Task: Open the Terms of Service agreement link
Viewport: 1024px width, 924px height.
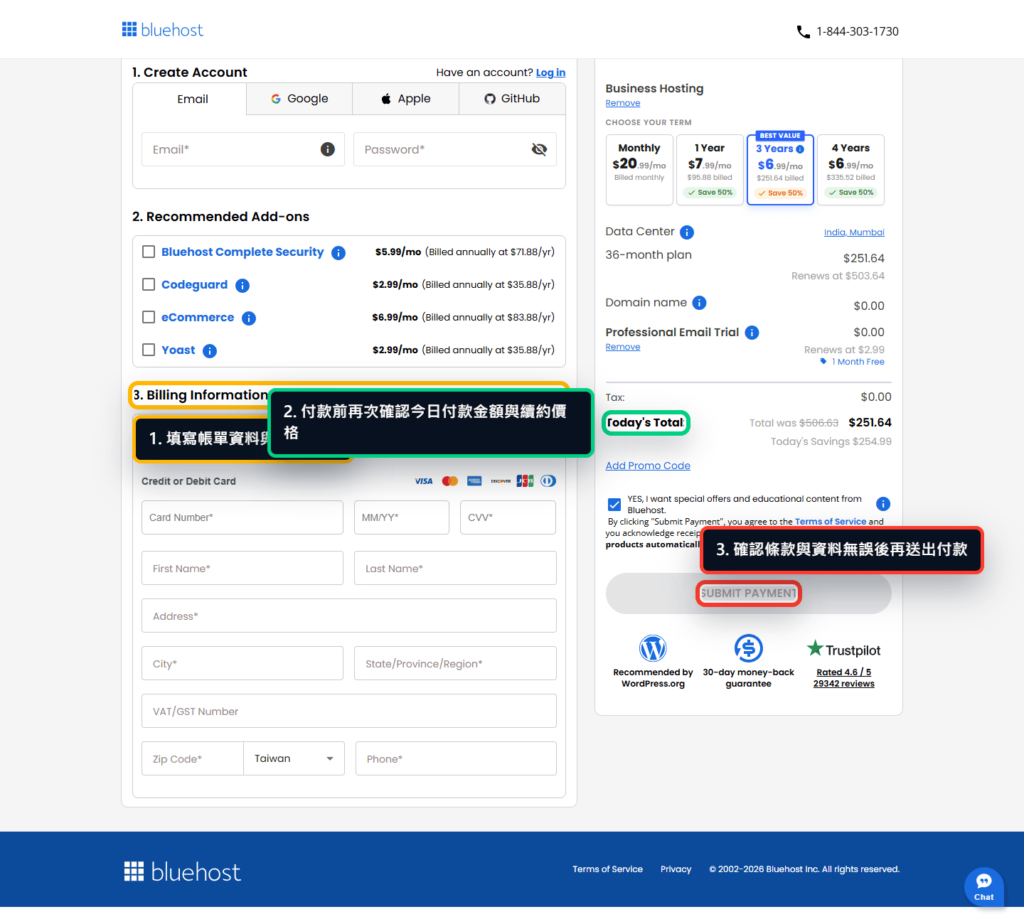Action: click(831, 522)
